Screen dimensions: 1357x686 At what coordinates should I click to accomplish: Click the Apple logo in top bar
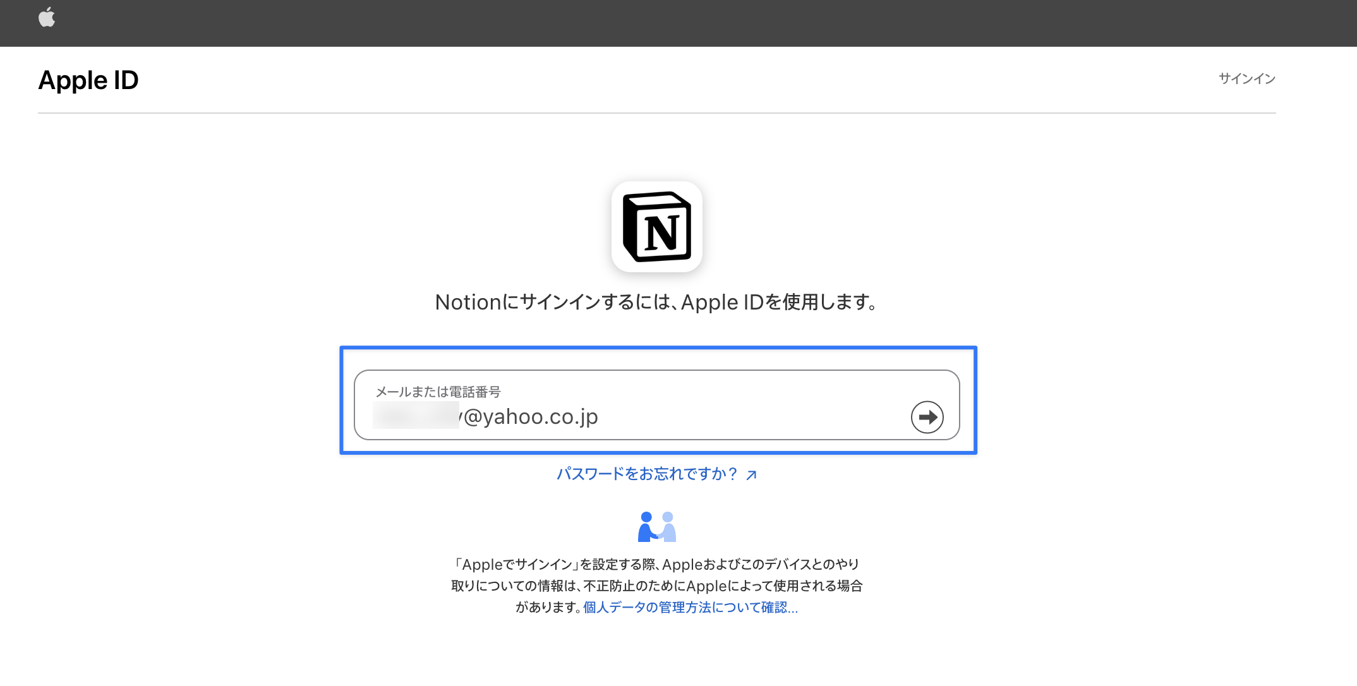click(x=47, y=18)
